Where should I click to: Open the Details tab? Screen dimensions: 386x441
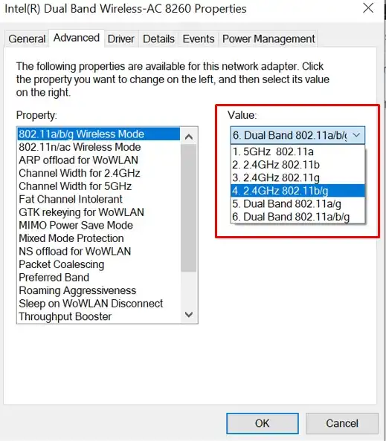click(x=158, y=39)
